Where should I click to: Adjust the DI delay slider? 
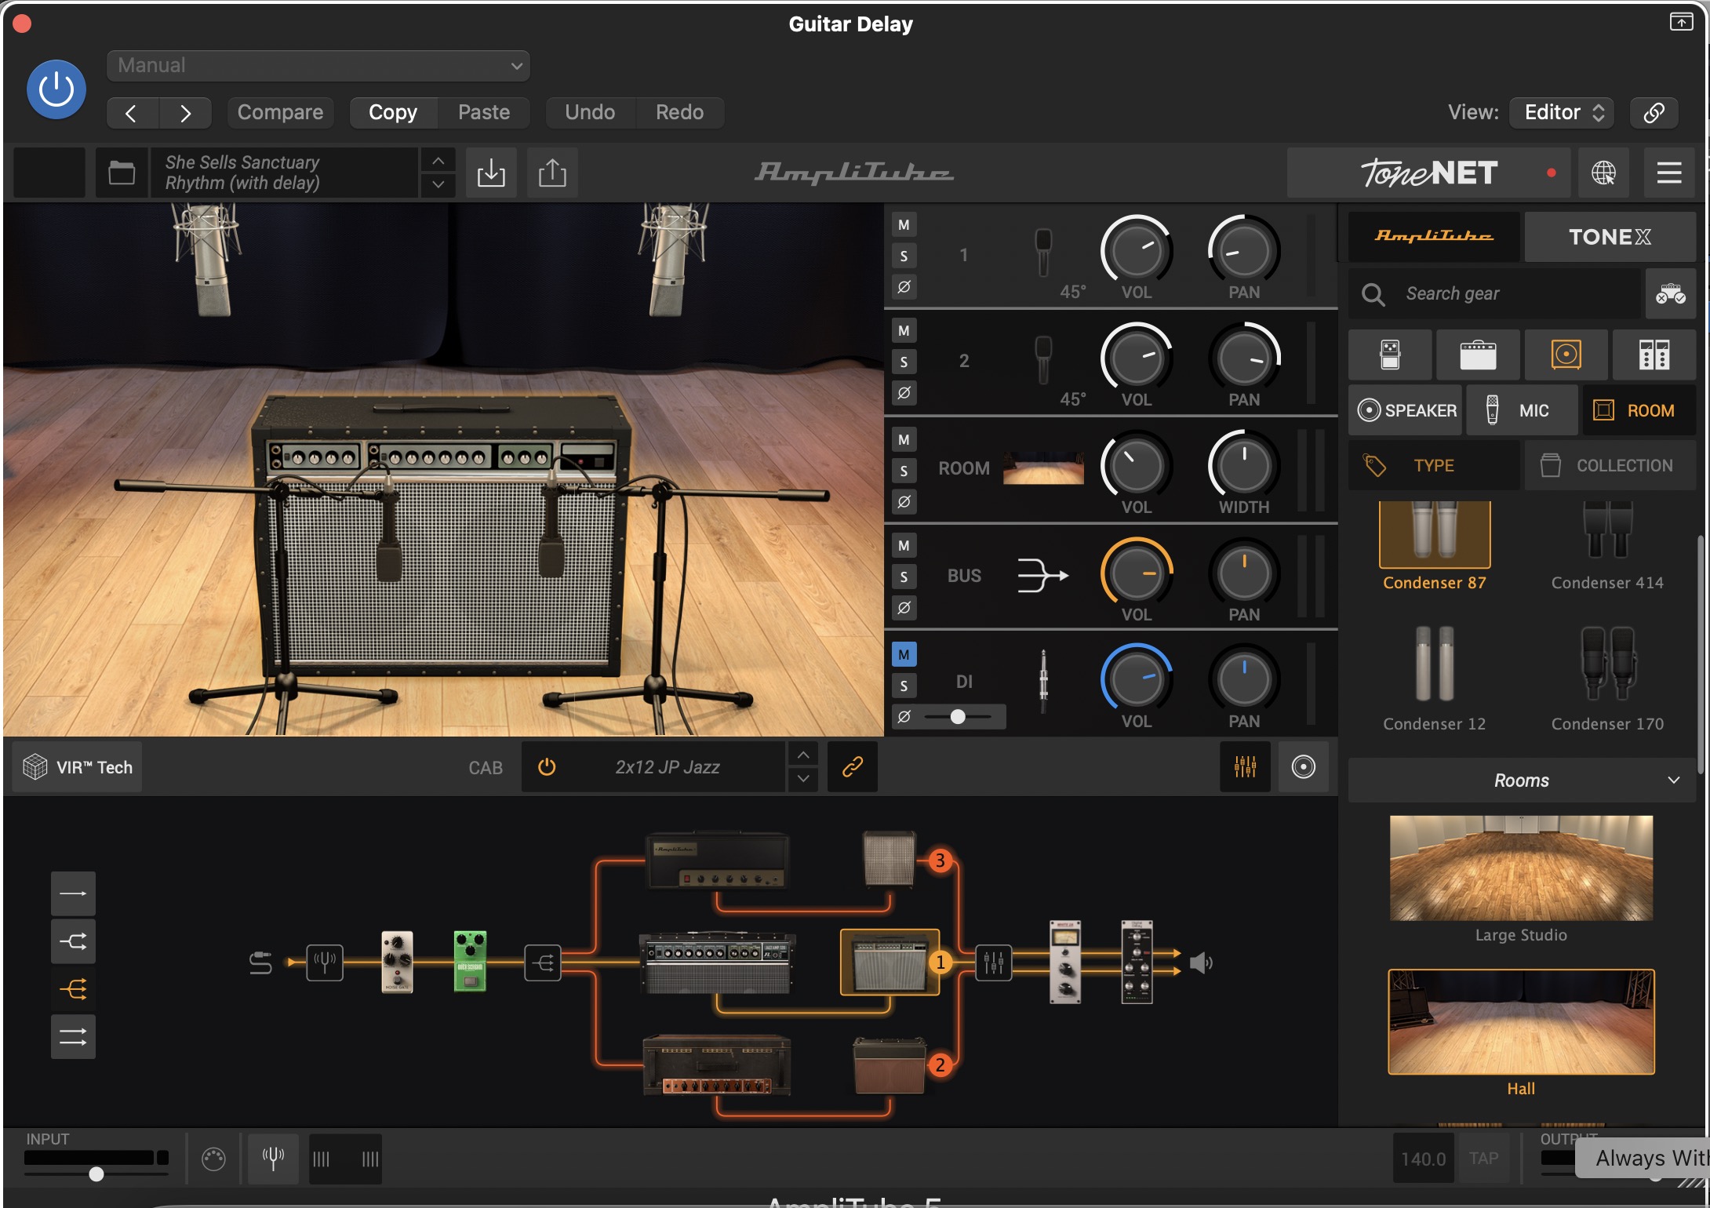tap(958, 716)
